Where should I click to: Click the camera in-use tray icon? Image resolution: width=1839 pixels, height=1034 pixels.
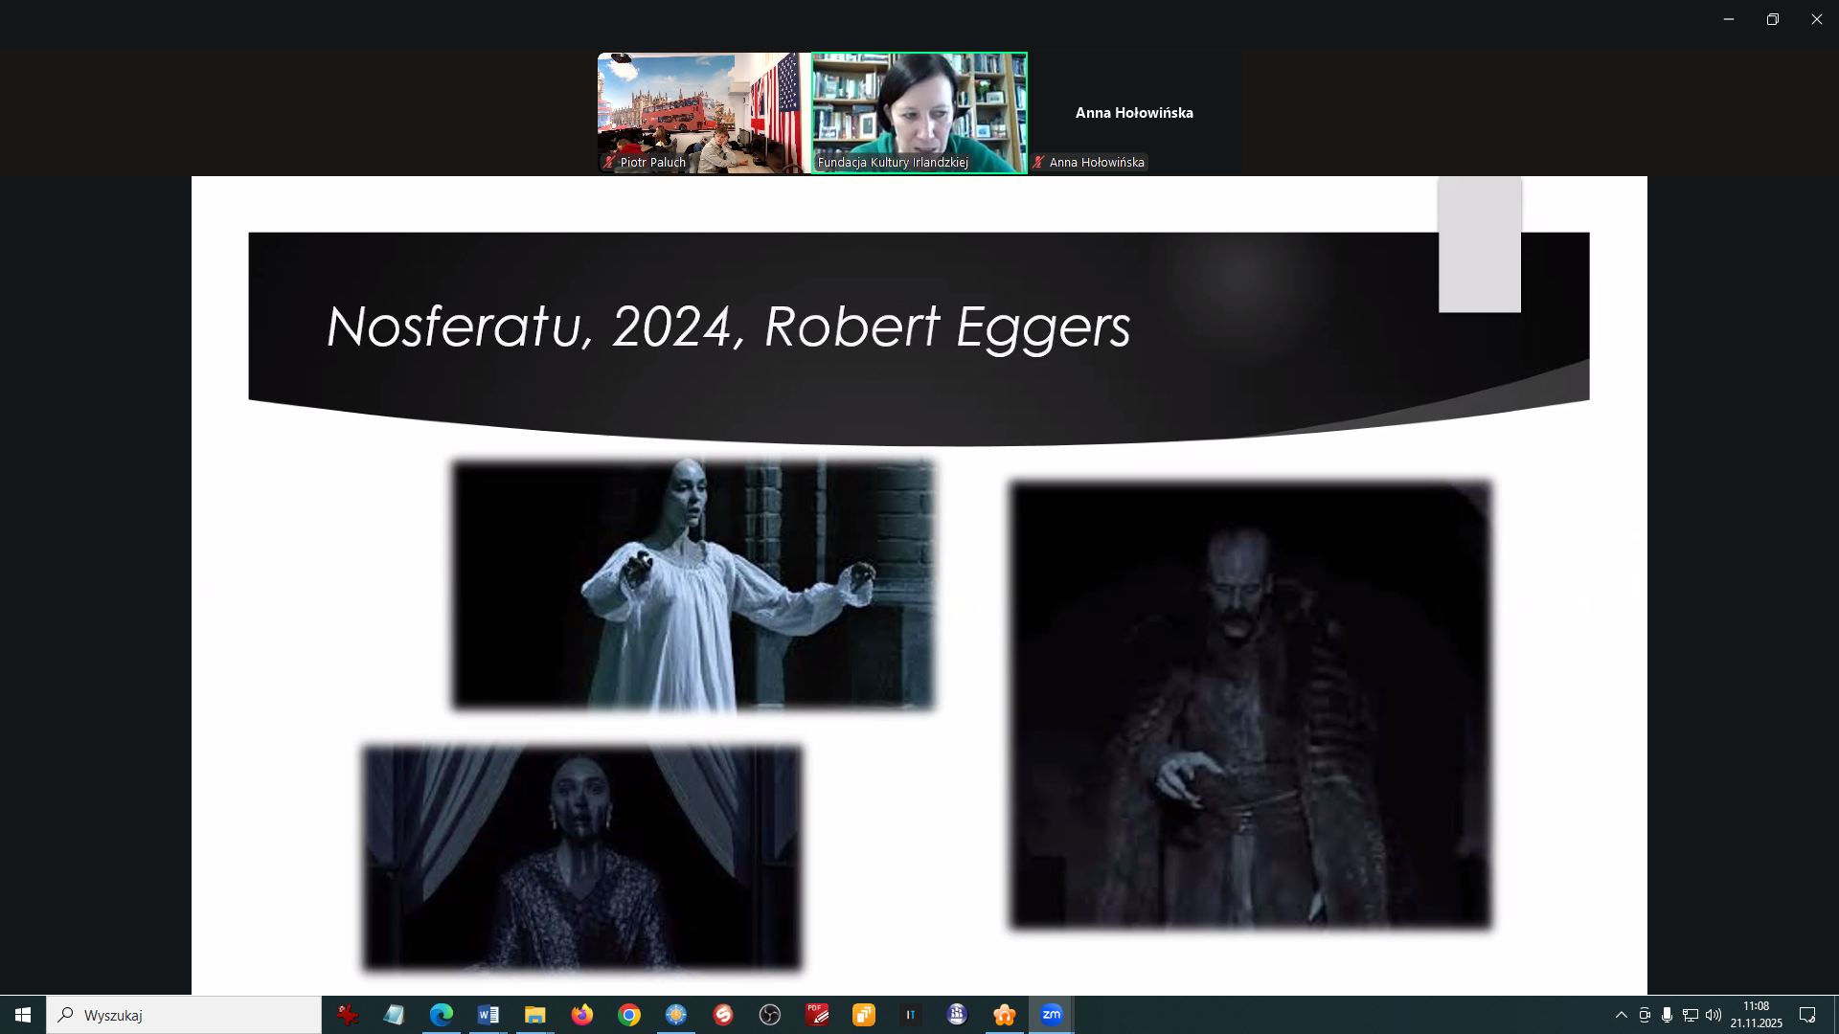pyautogui.click(x=1645, y=1015)
